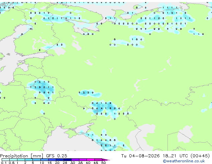
Task: Click the "Tu 04-08-2026" date text
Action: click(x=140, y=156)
